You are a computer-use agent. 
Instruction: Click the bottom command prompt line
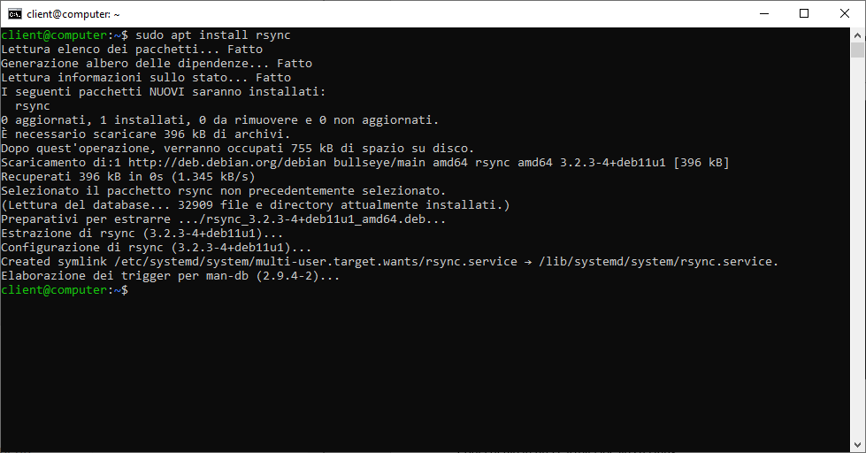(x=65, y=290)
